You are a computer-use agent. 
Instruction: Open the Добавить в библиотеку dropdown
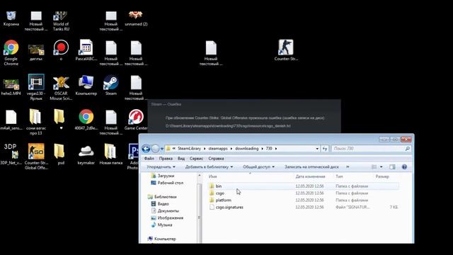point(209,167)
